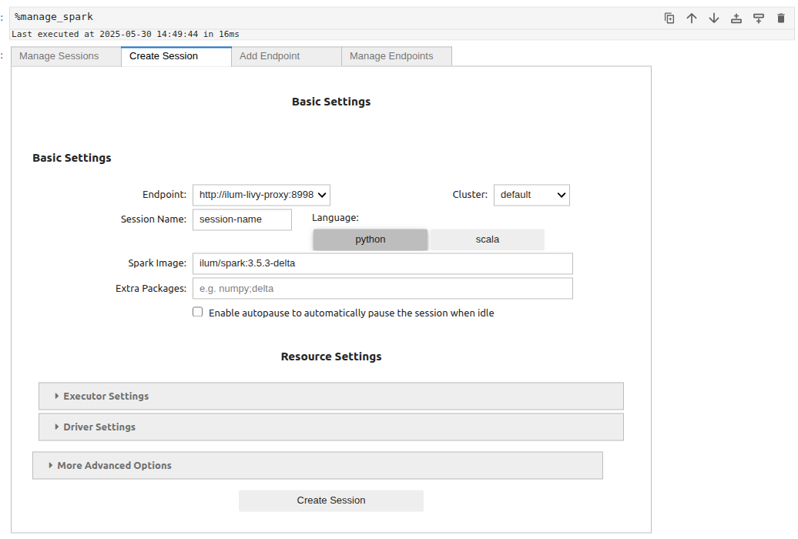This screenshot has height=539, width=798.
Task: Select scala as the session language
Action: coord(487,239)
